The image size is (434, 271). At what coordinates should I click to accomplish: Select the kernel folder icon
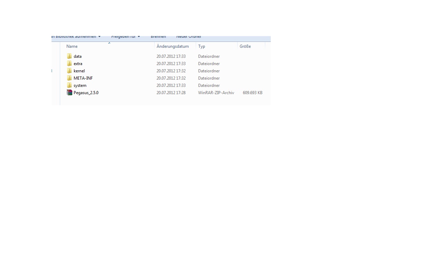click(69, 71)
